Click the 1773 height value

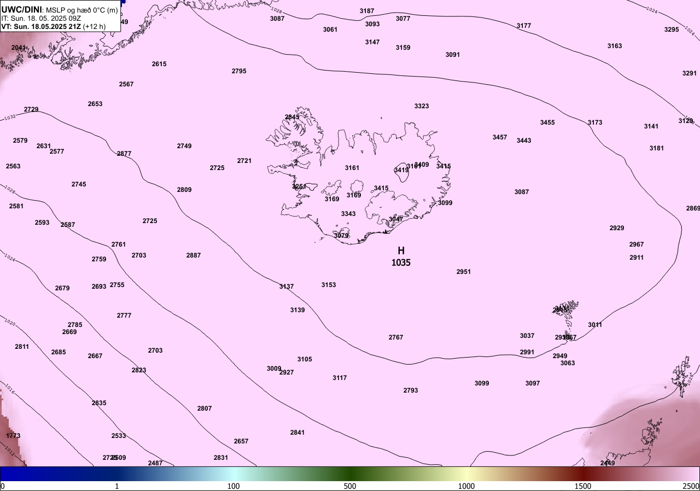pyautogui.click(x=13, y=436)
